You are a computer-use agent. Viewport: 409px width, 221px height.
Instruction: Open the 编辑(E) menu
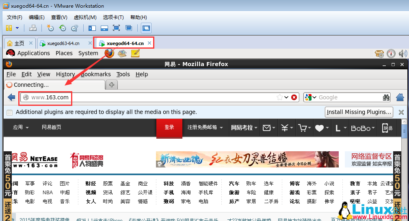[37, 17]
